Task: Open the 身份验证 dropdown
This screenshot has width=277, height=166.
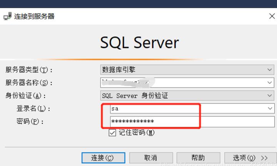Action: [x=187, y=95]
